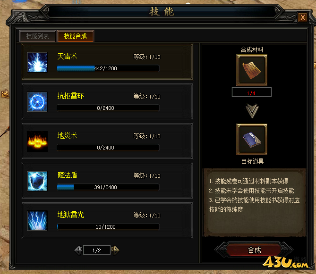Go to next skill page arrow
The image size is (316, 274).
(115, 250)
